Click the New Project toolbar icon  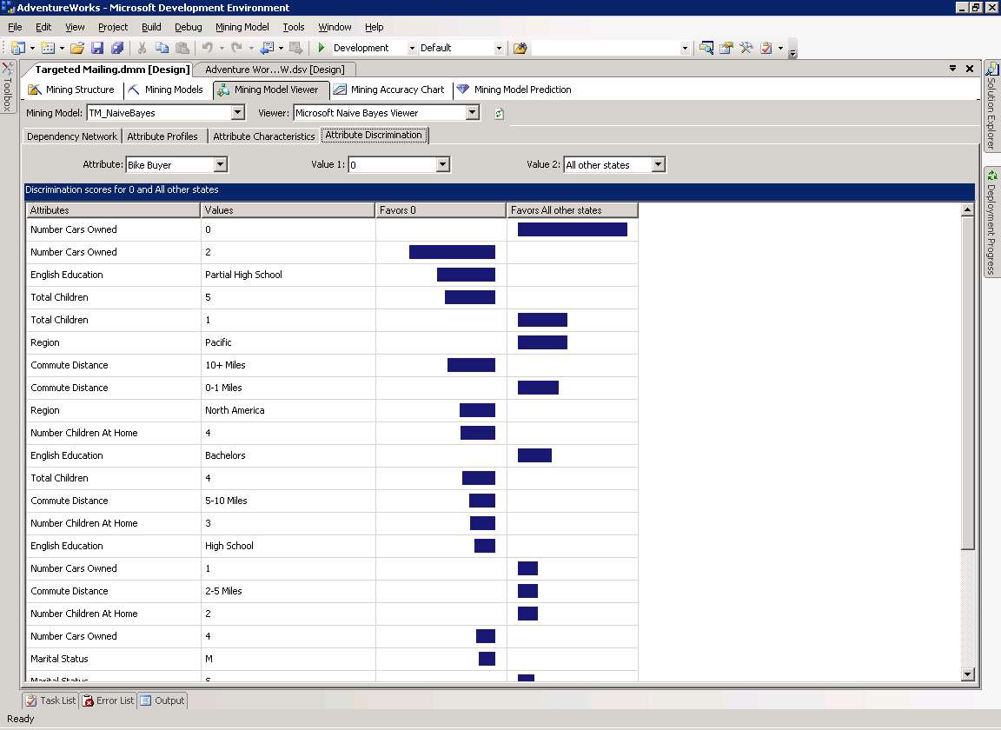coord(18,48)
